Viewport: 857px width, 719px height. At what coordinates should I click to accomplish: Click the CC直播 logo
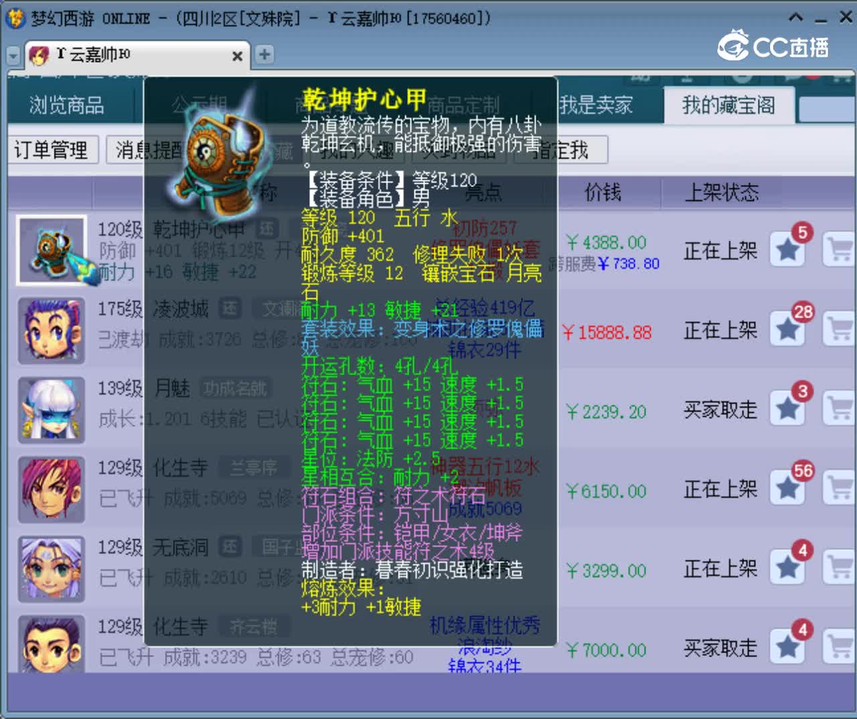coord(773,46)
